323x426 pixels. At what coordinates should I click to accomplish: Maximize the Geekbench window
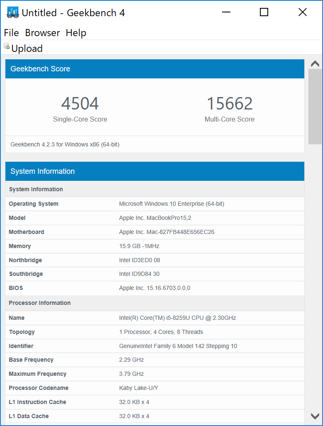tap(264, 12)
